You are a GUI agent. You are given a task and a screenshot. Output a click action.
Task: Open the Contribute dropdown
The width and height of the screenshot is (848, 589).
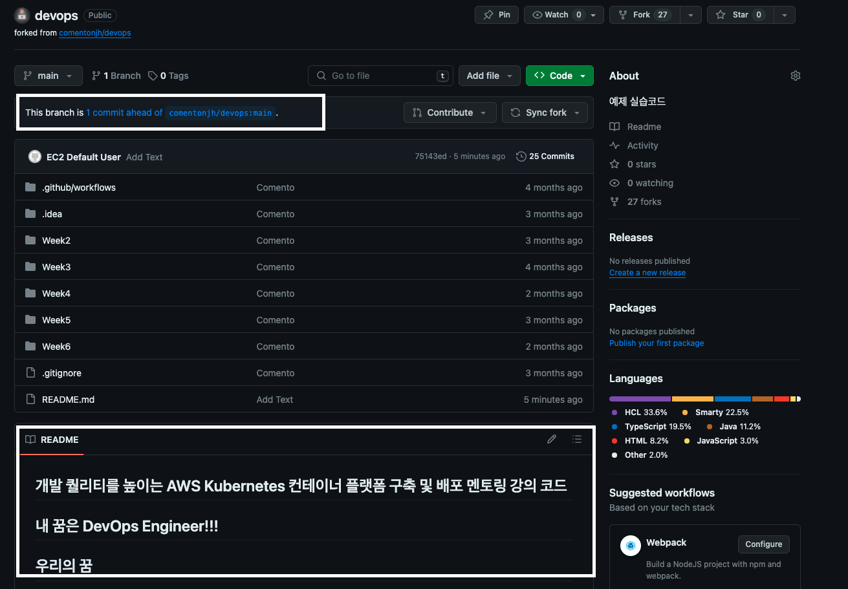tap(450, 112)
